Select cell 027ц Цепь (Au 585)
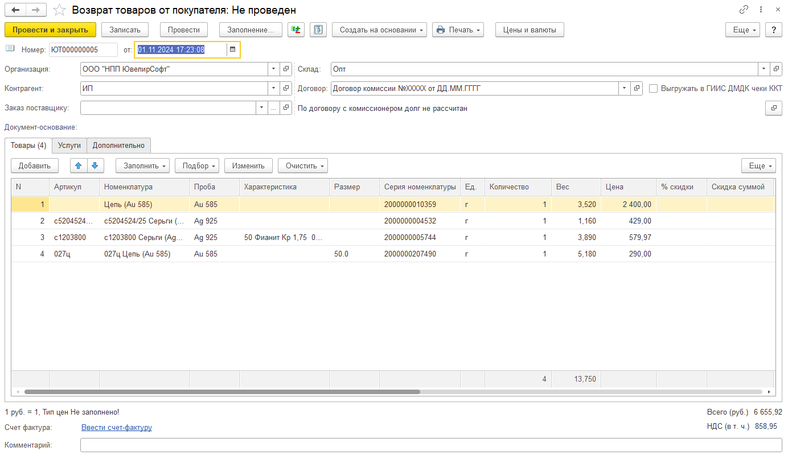This screenshot has height=455, width=788. 144,254
